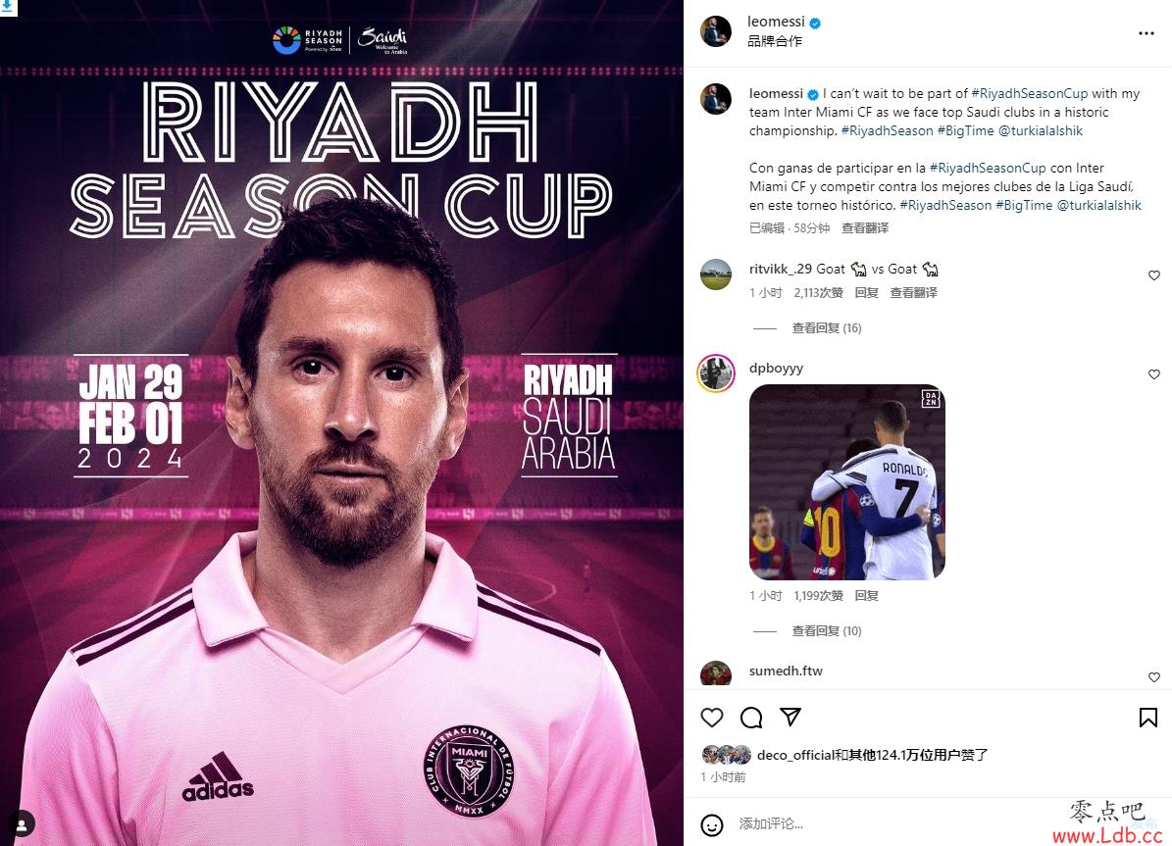Open the Ronaldo hug GIF in dpboyyy's comment
Image resolution: width=1172 pixels, height=846 pixels.
click(x=846, y=482)
